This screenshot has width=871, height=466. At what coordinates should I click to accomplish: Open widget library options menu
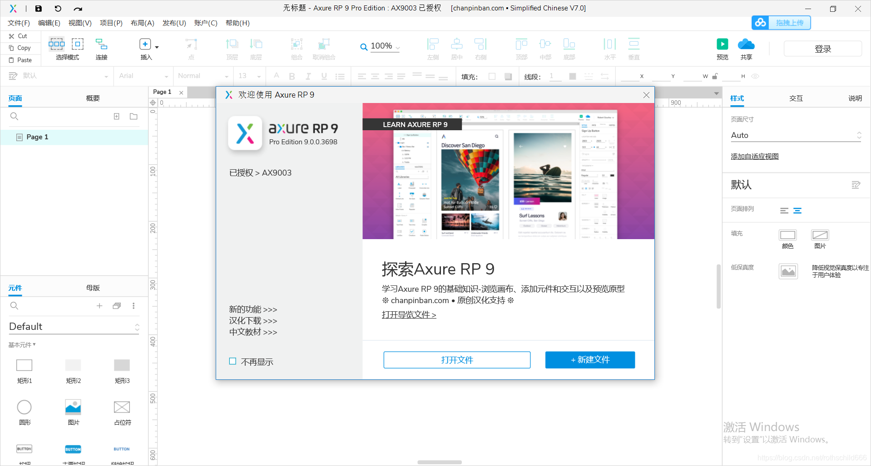click(134, 306)
